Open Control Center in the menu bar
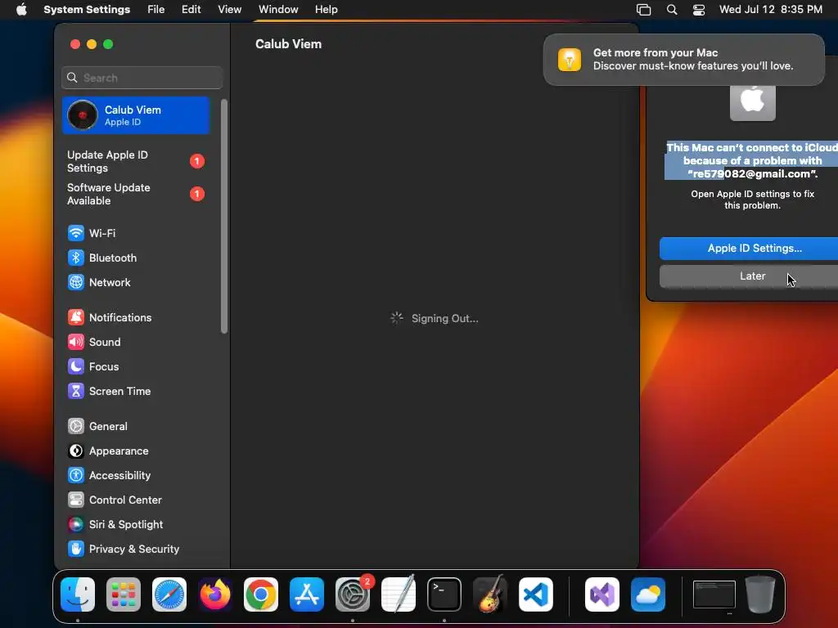 tap(699, 10)
